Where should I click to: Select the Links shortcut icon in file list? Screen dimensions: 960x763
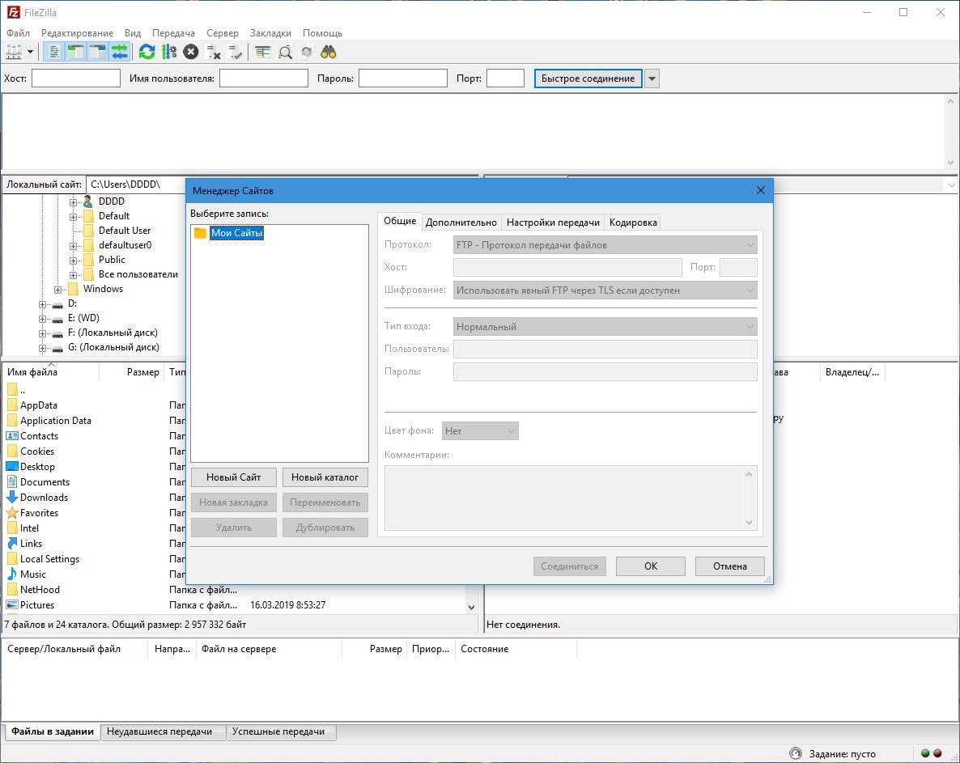[11, 543]
